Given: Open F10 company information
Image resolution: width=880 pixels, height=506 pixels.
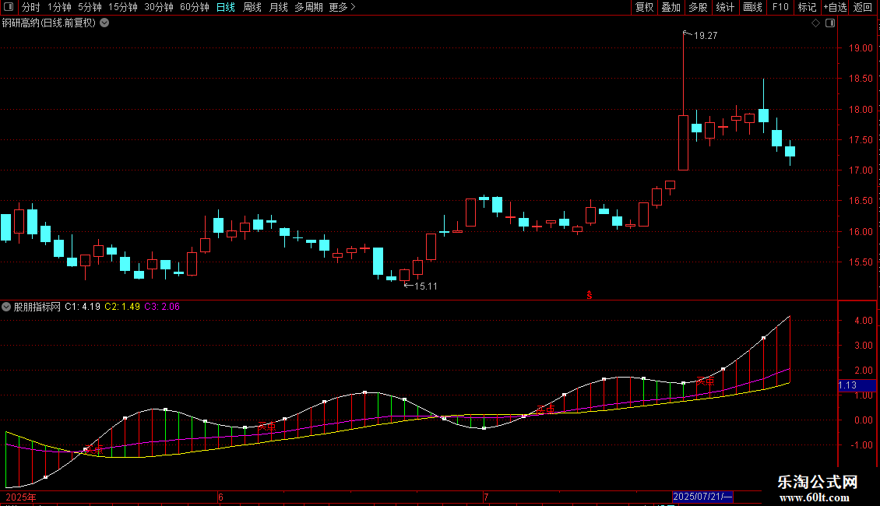Looking at the screenshot, I should [x=780, y=7].
